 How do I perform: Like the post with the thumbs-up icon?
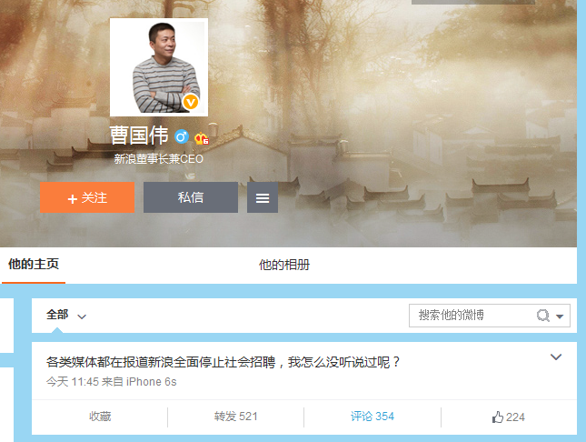508,417
